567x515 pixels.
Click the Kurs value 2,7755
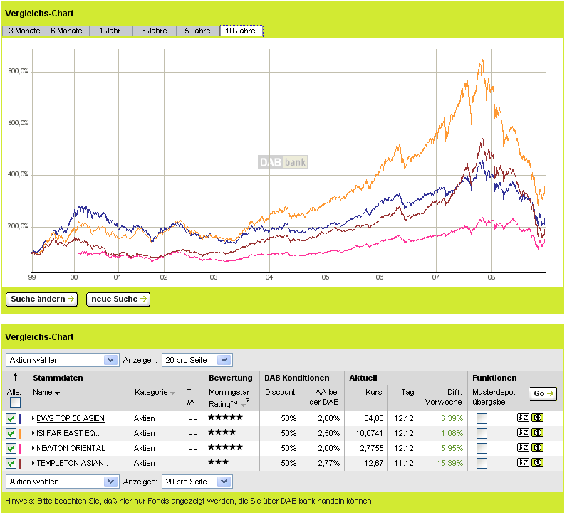[x=373, y=450]
